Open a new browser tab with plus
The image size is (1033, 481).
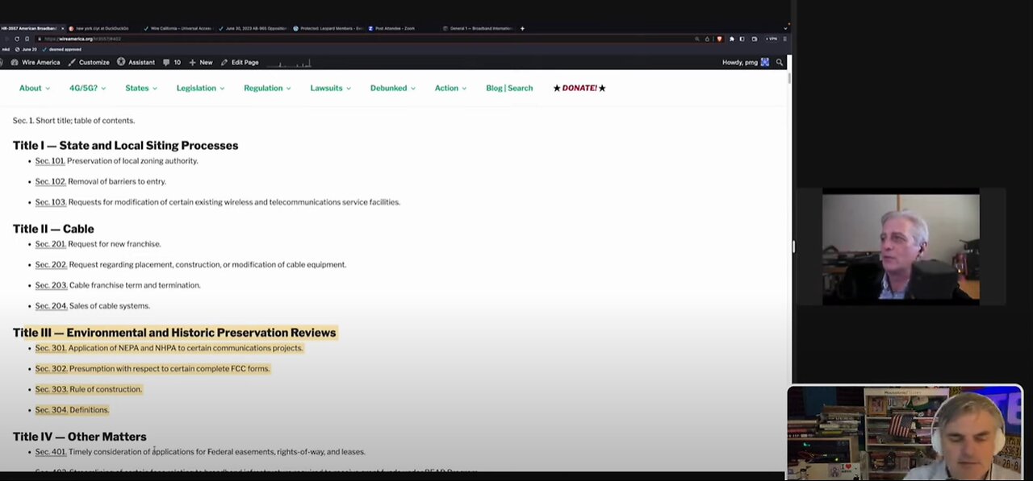click(522, 28)
